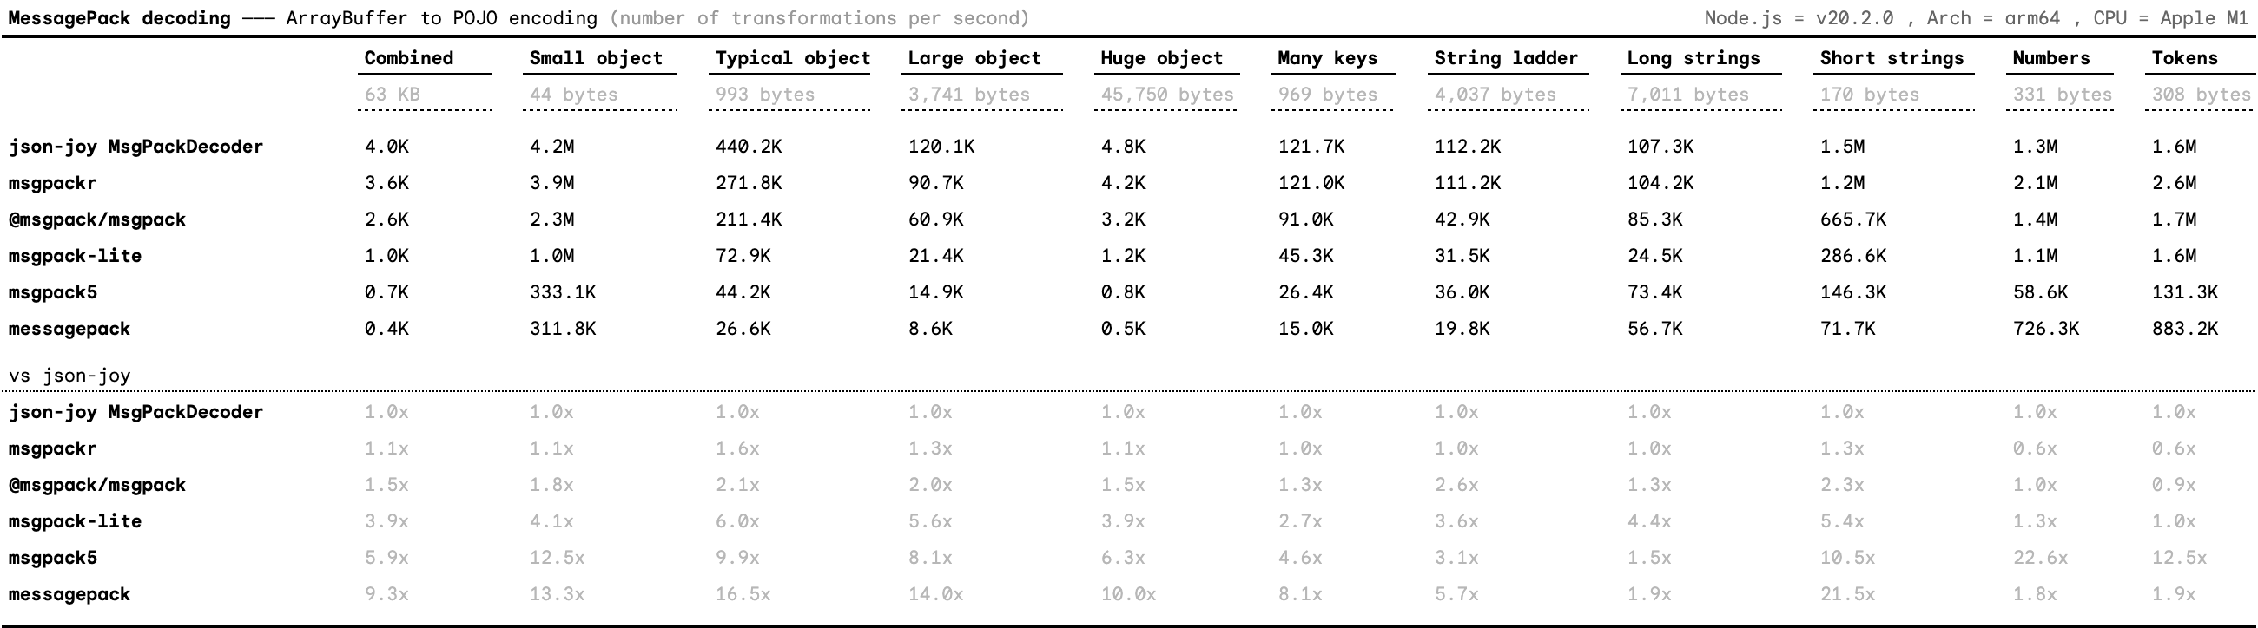Click the 665.7K value under Short strings
Image resolution: width=2258 pixels, height=628 pixels.
tap(1852, 219)
